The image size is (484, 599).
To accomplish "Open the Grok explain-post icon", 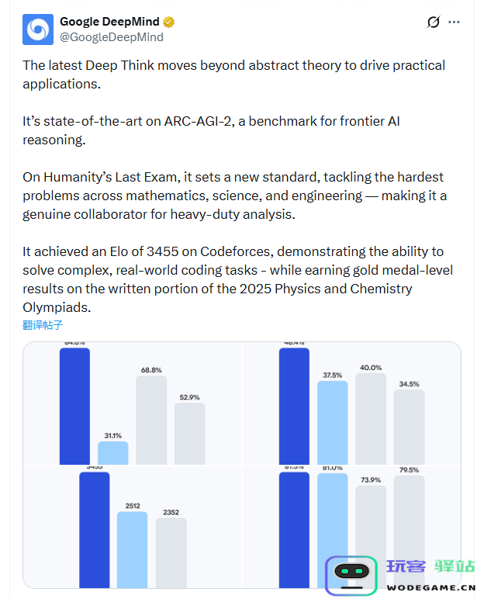I will point(434,22).
